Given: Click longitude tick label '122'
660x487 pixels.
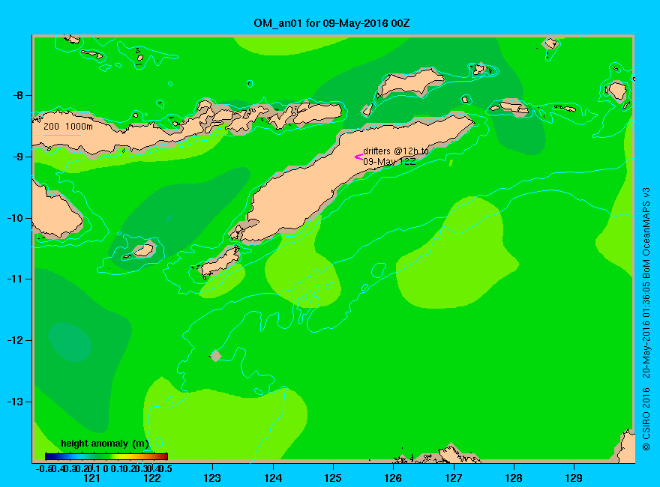Looking at the screenshot, I should (x=152, y=478).
